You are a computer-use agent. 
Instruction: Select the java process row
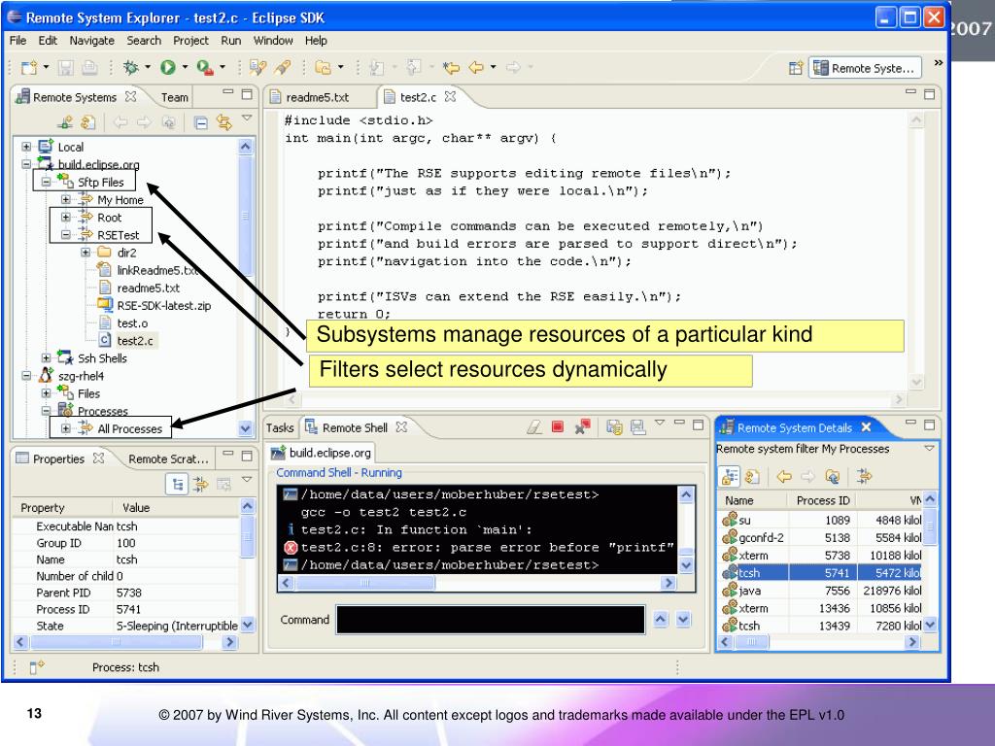click(x=821, y=591)
